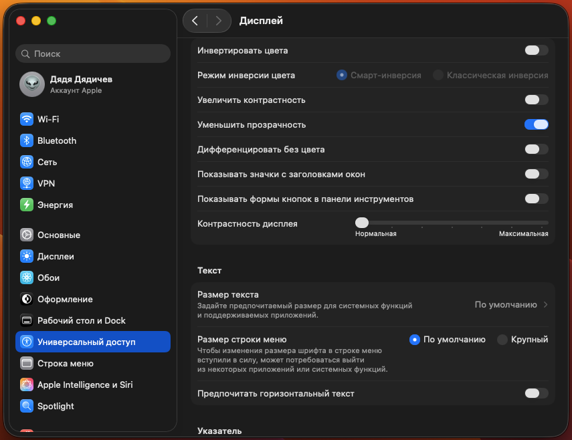Screen dimensions: 572x440
Task: Select Крупный menu bar size radio
Action: [502, 340]
